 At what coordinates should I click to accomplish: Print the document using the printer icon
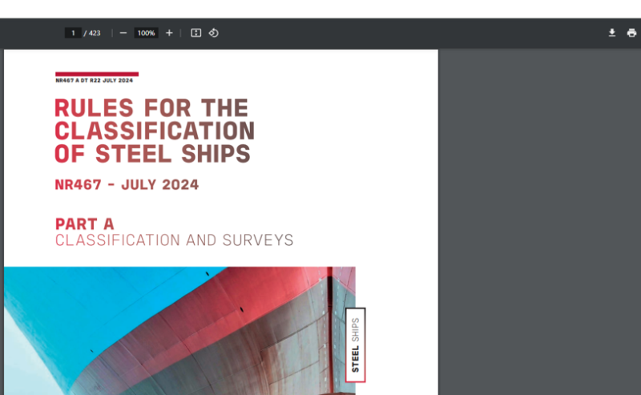tap(631, 33)
